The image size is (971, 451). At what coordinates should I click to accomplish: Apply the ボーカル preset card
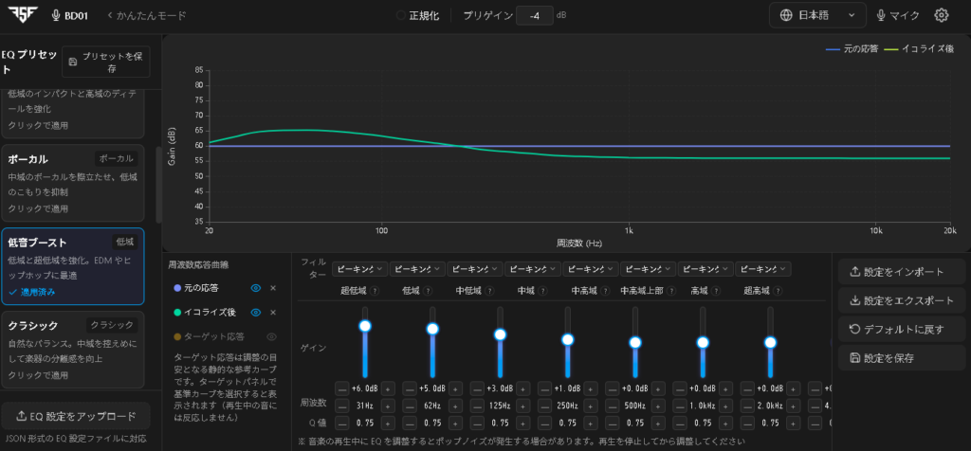[x=72, y=183]
